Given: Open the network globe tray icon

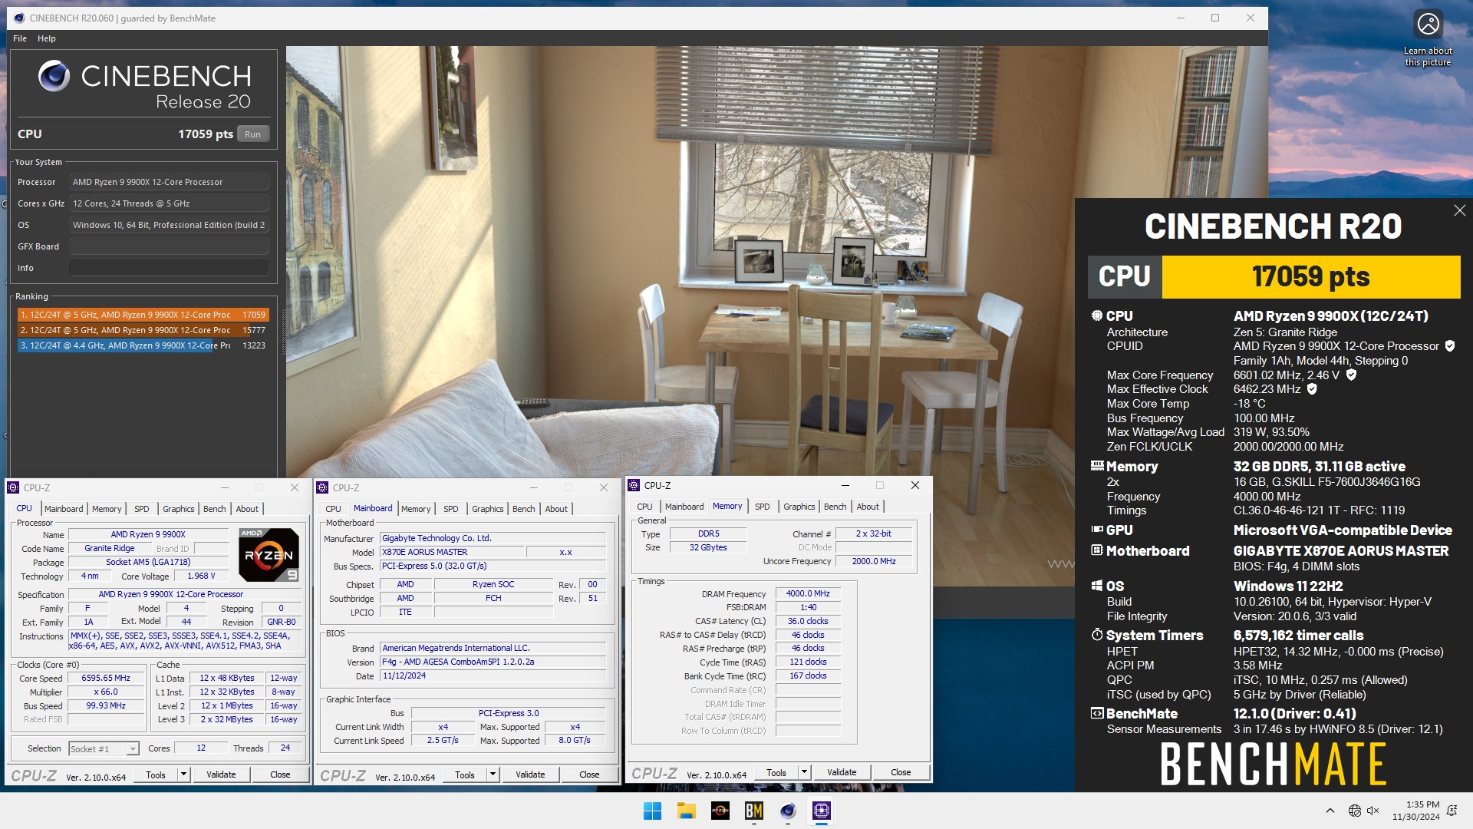Looking at the screenshot, I should pos(1354,811).
